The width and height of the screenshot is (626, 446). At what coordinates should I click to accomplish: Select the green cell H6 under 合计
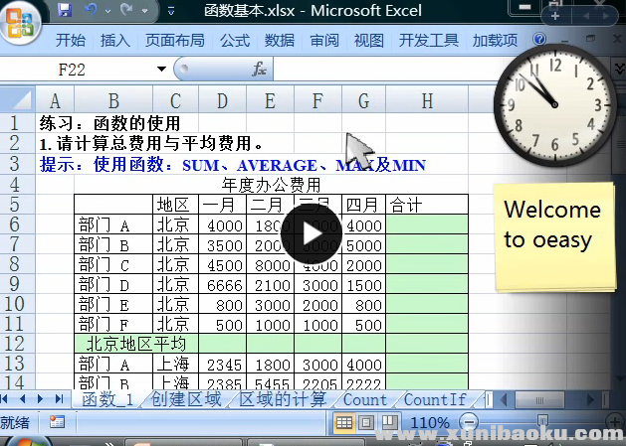[426, 225]
